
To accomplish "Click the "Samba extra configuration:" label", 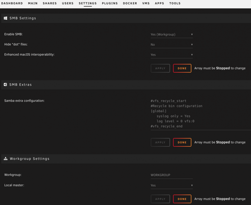I will pos(24,101).
